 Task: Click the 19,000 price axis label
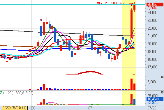tap(152, 52)
